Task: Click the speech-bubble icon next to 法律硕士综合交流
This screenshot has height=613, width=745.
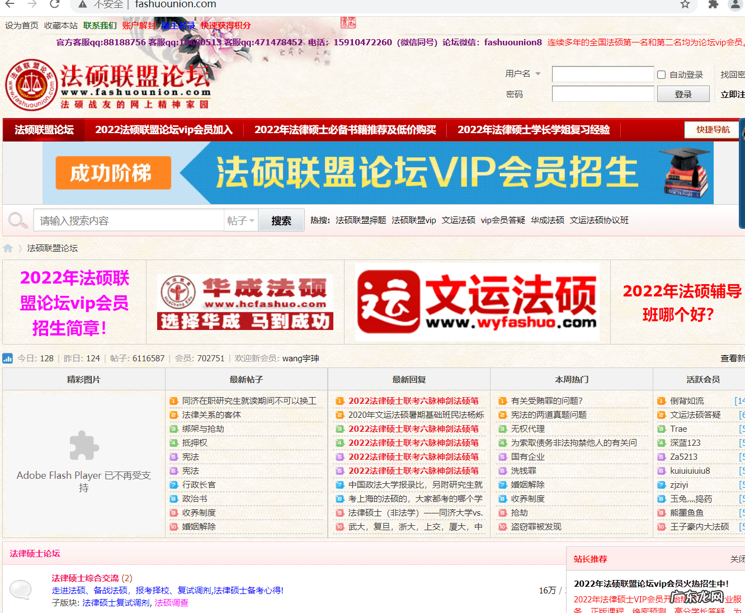Action: point(21,590)
